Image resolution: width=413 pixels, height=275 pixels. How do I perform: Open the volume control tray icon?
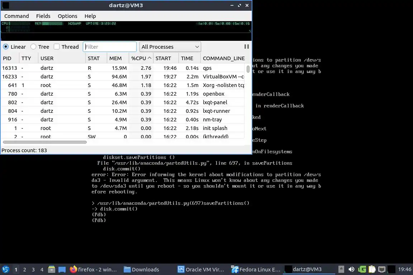pyautogui.click(x=351, y=269)
